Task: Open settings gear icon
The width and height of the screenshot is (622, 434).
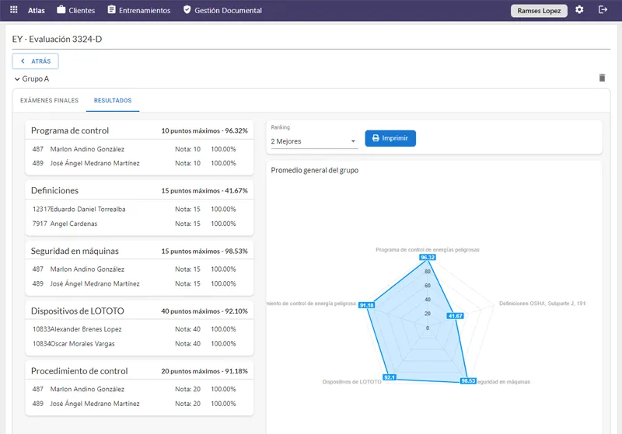Action: [579, 10]
